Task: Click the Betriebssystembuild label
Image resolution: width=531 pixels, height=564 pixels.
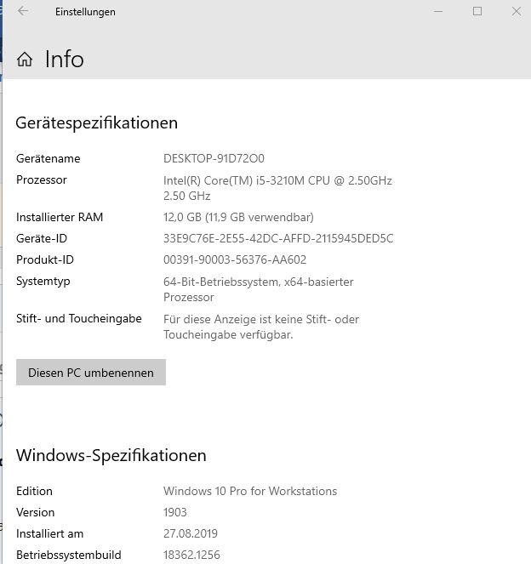Action: 69,555
